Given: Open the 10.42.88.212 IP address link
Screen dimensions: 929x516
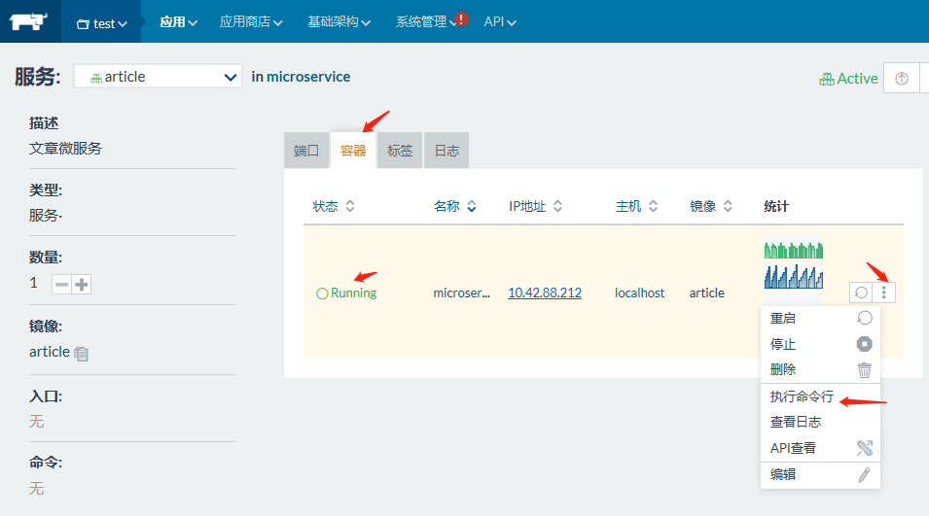Looking at the screenshot, I should [545, 292].
